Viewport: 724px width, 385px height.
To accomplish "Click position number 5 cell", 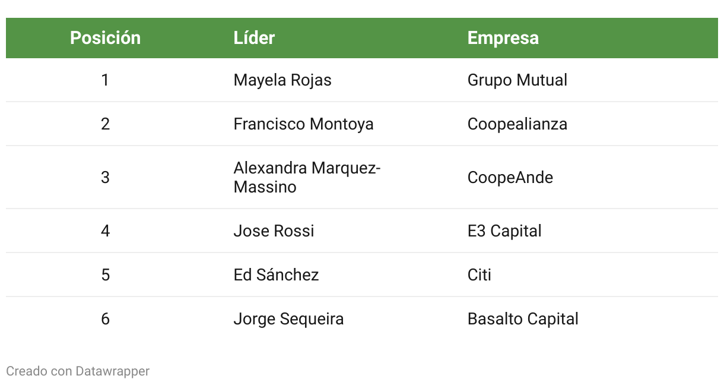I will [x=105, y=275].
